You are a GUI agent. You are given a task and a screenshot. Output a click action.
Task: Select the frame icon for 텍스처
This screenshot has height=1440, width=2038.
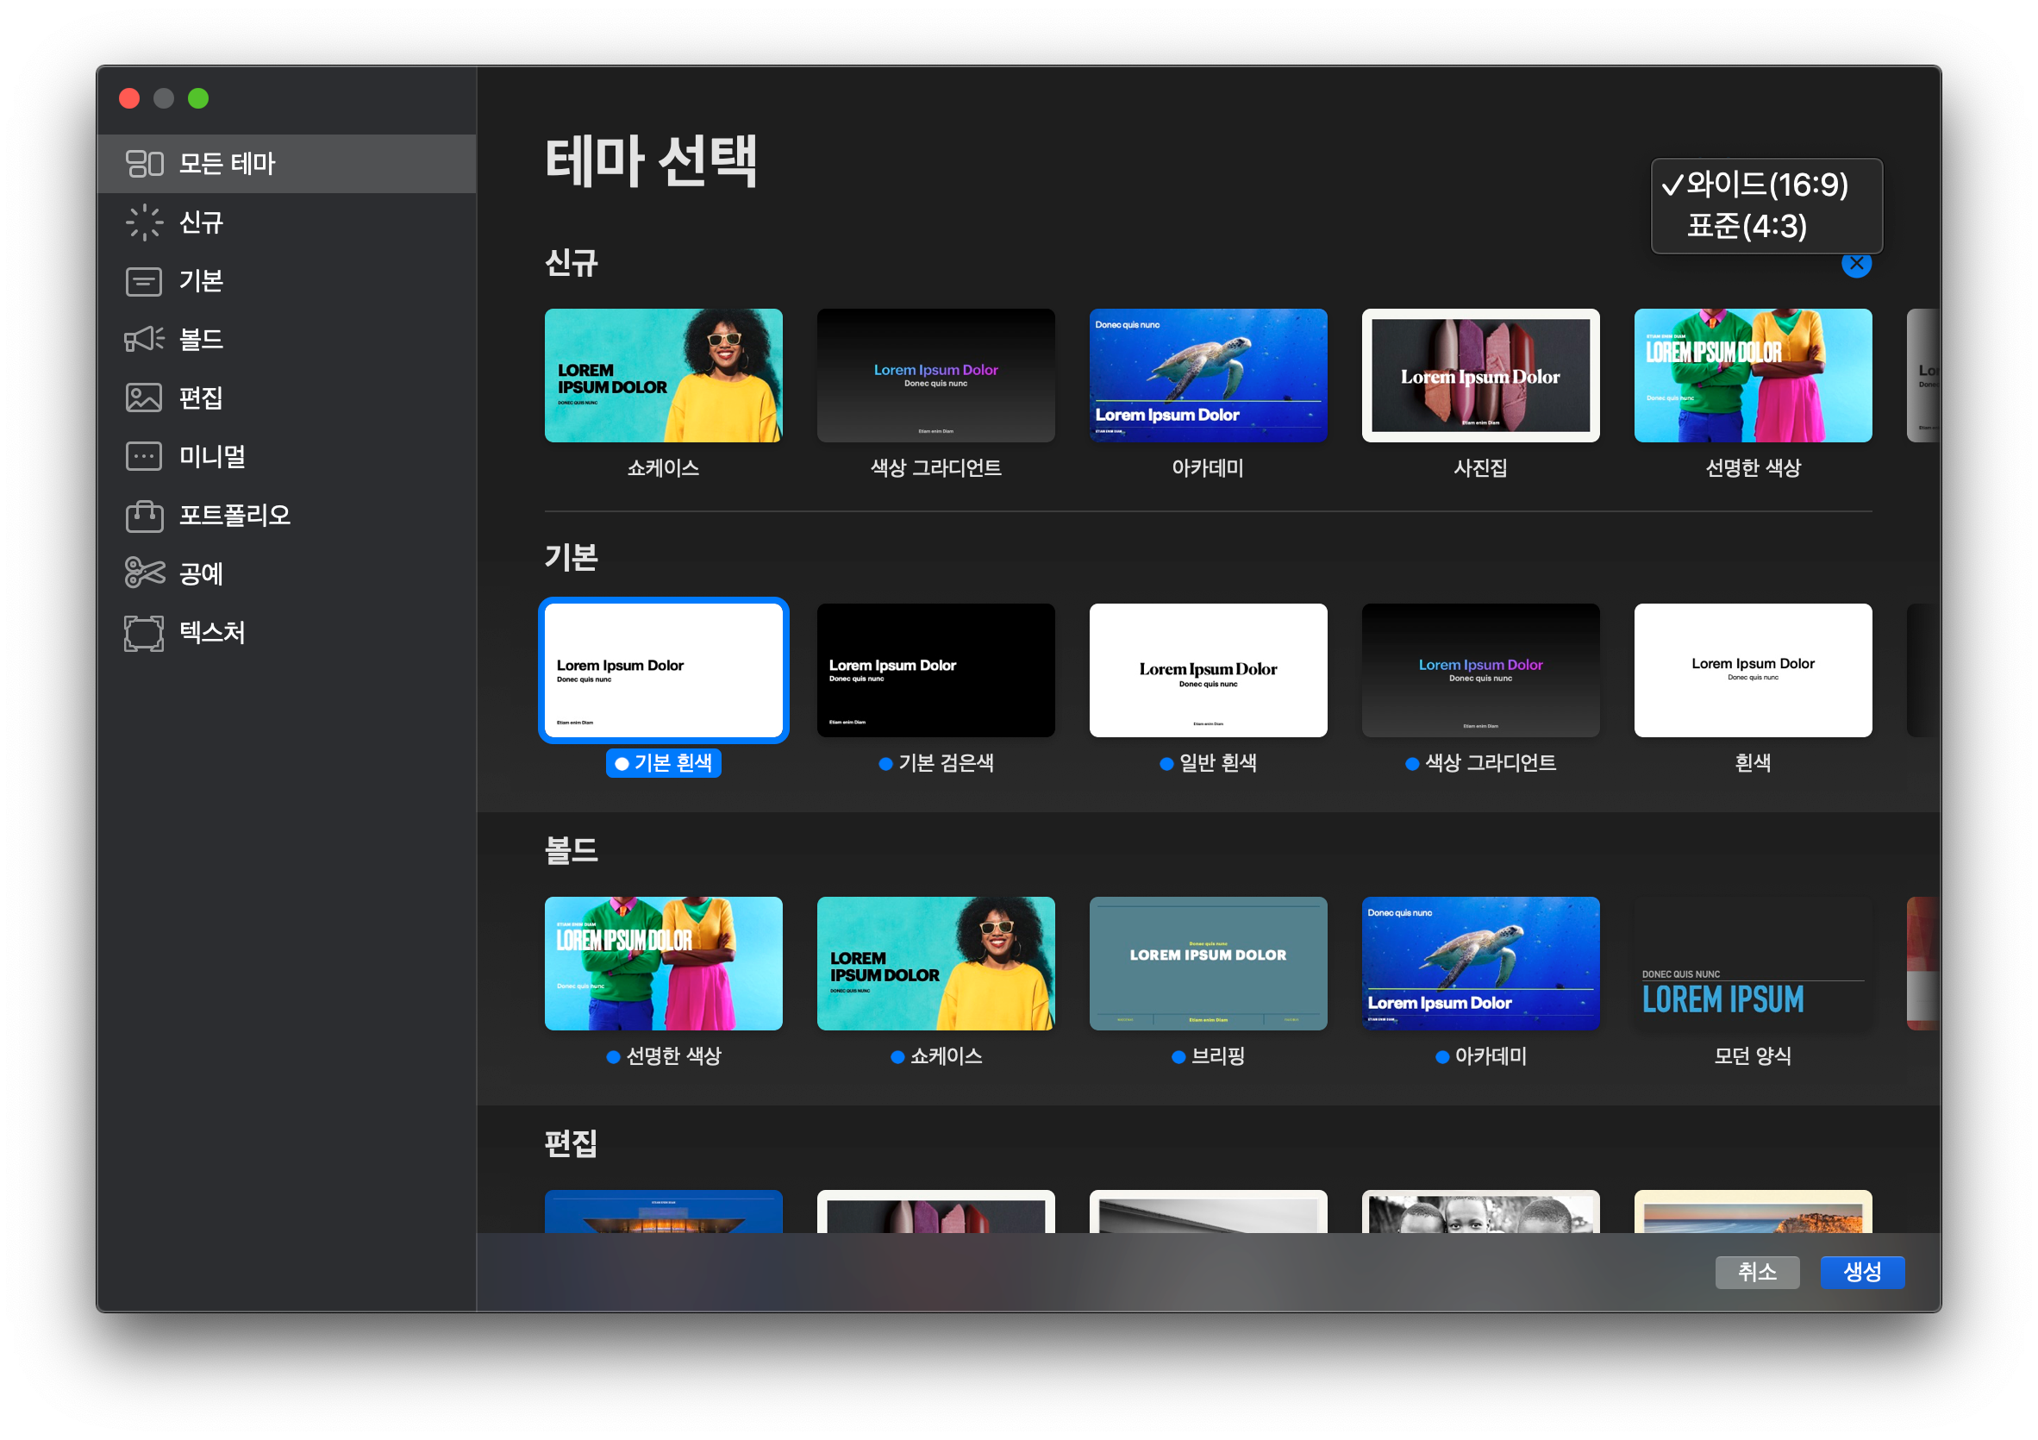tap(144, 633)
